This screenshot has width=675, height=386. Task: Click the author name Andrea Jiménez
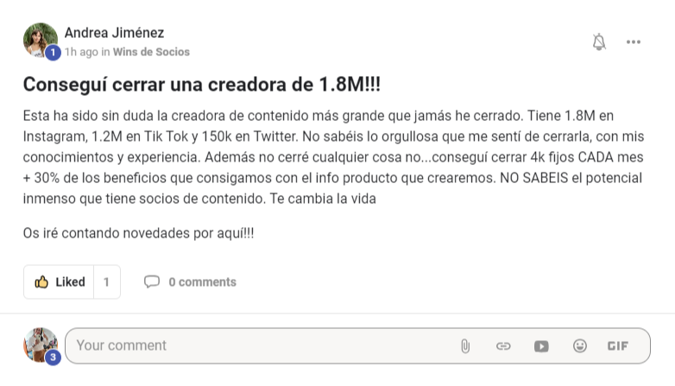point(114,33)
